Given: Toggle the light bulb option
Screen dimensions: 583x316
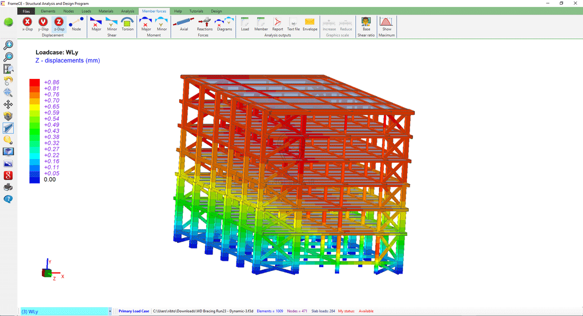Looking at the screenshot, I should pos(8,140).
